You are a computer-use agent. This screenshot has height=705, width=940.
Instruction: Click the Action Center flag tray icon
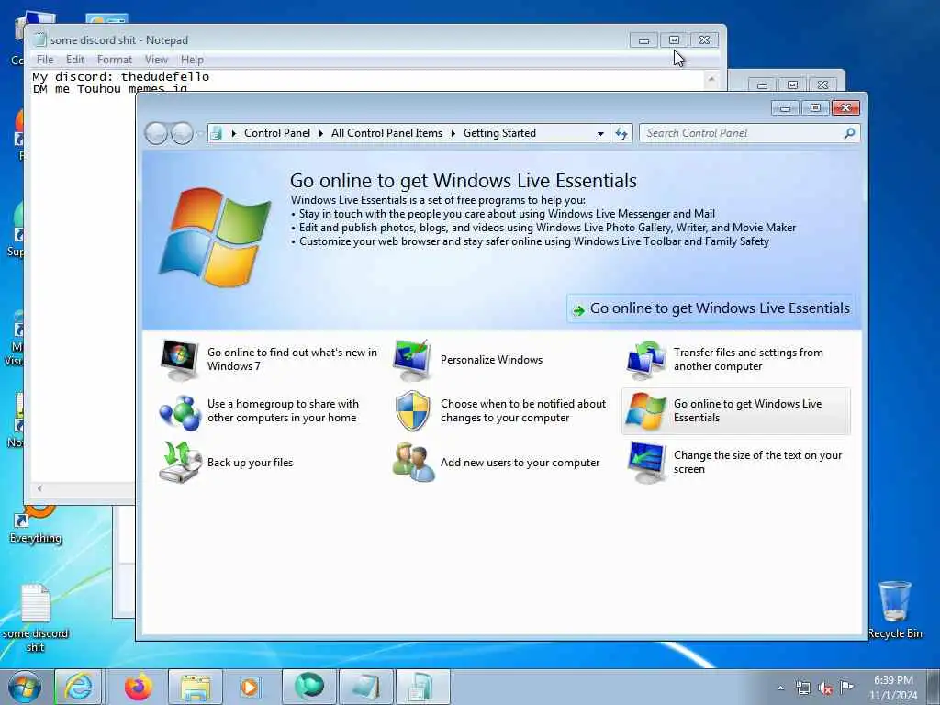coord(846,687)
